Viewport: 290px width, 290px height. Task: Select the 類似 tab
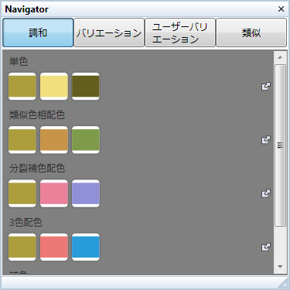point(251,32)
